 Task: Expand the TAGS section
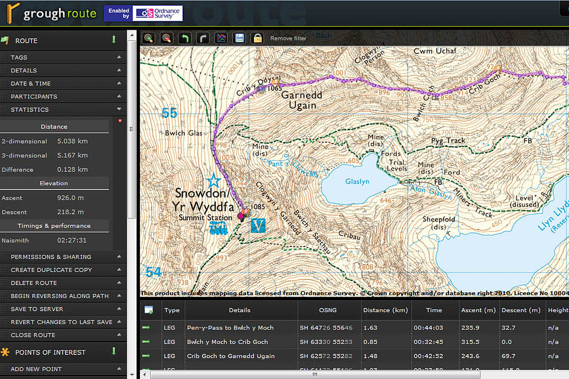pyautogui.click(x=63, y=57)
